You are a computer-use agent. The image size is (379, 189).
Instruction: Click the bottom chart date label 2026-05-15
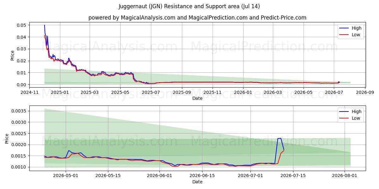point(108,176)
